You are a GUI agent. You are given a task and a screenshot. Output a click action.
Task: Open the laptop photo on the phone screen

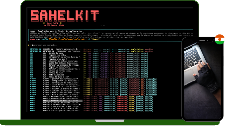[202, 81]
